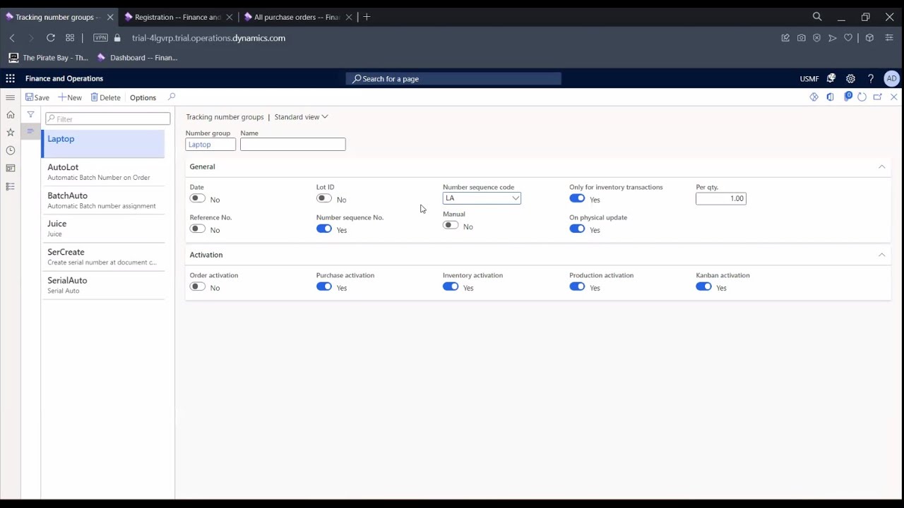Click the Delete button
Screen dimensions: 904x508
point(105,97)
